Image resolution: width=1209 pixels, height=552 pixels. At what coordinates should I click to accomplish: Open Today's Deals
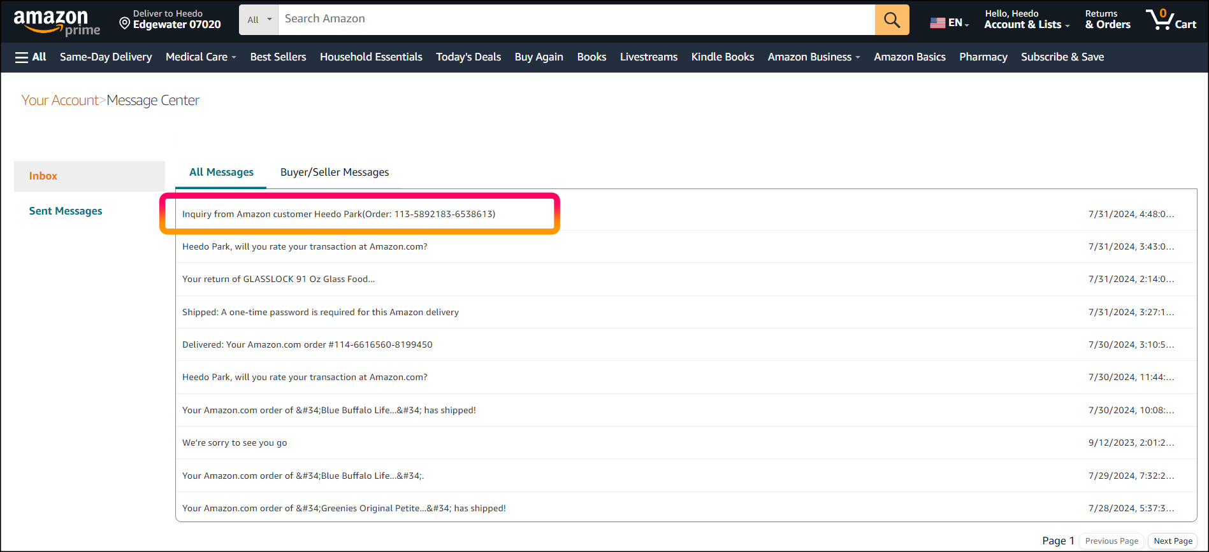468,57
